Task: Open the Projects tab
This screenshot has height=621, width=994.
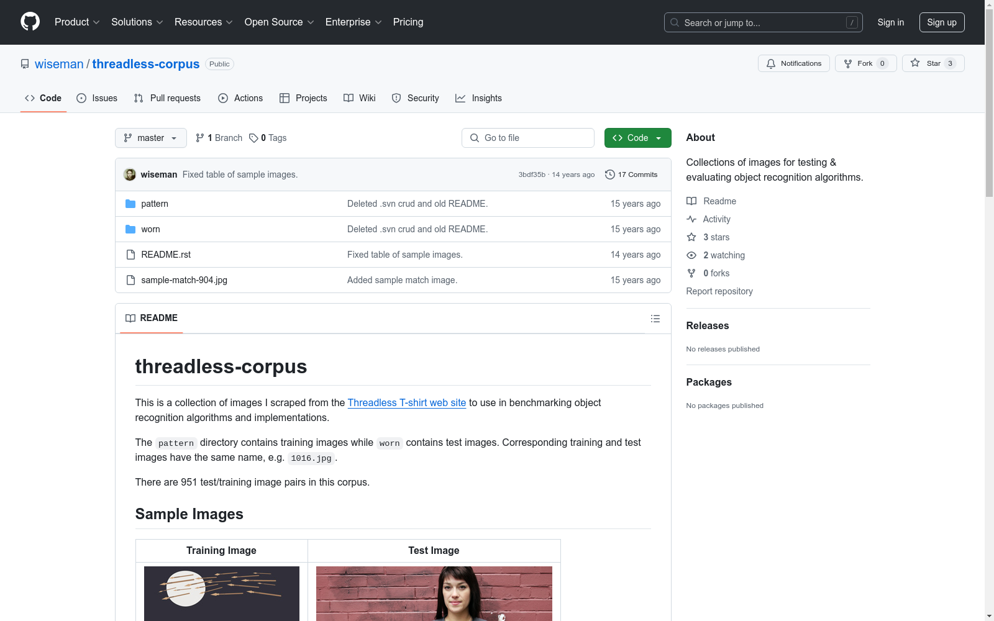Action: [303, 98]
